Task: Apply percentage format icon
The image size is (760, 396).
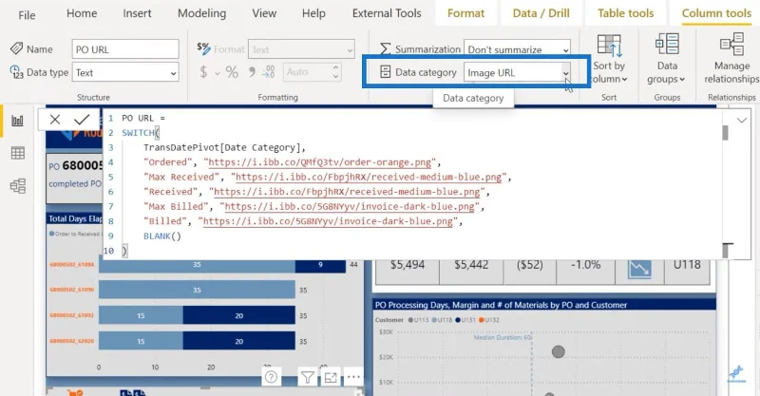Action: pyautogui.click(x=232, y=73)
